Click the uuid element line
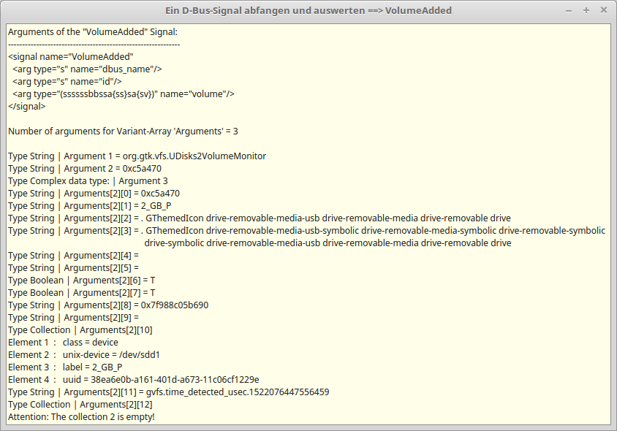The height and width of the screenshot is (431, 617). [x=133, y=380]
